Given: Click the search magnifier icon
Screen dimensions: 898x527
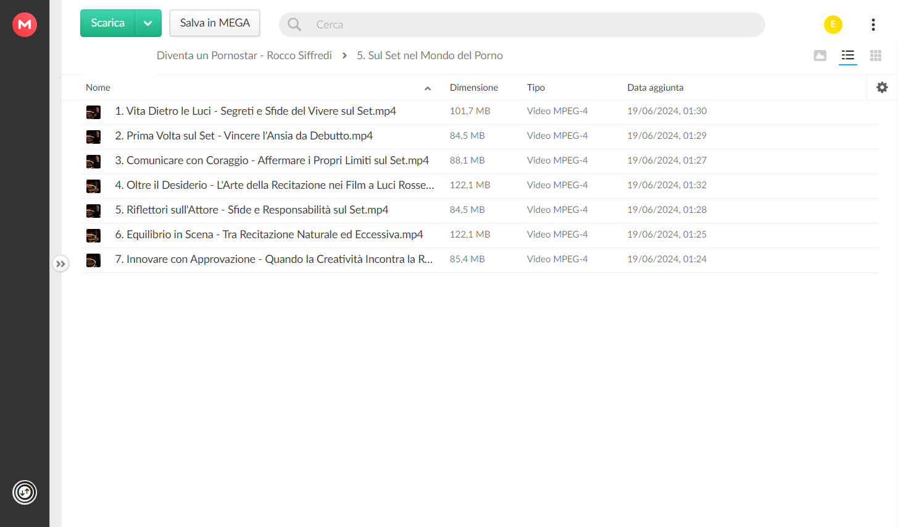Looking at the screenshot, I should (294, 25).
